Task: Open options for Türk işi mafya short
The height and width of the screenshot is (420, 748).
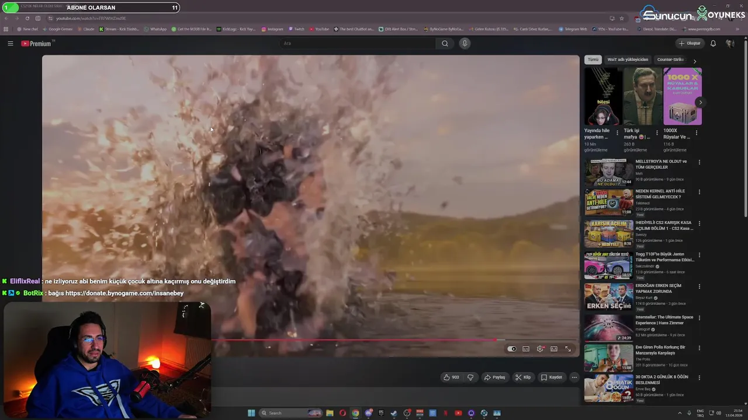Action: [657, 132]
